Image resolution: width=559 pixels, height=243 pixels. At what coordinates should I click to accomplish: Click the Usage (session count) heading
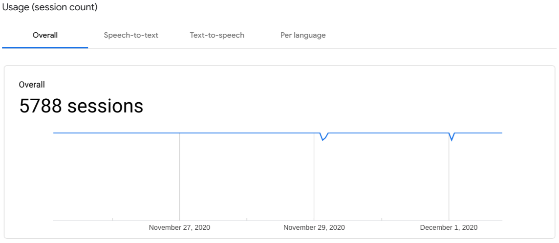tap(50, 7)
